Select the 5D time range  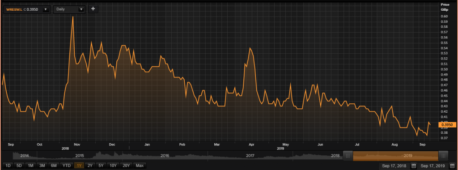pyautogui.click(x=19, y=166)
